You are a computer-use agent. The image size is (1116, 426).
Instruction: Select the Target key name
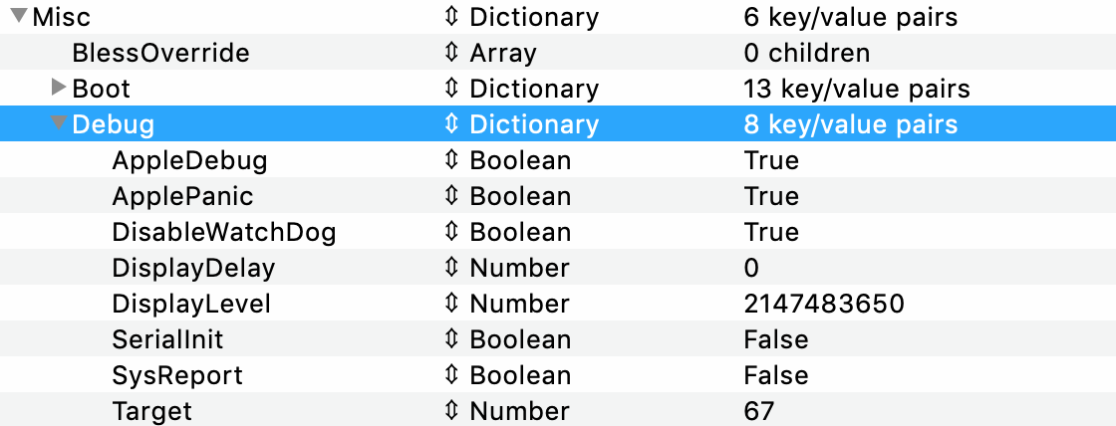pos(151,411)
